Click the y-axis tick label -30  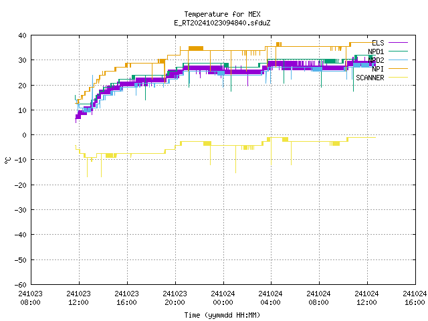click(x=21, y=210)
